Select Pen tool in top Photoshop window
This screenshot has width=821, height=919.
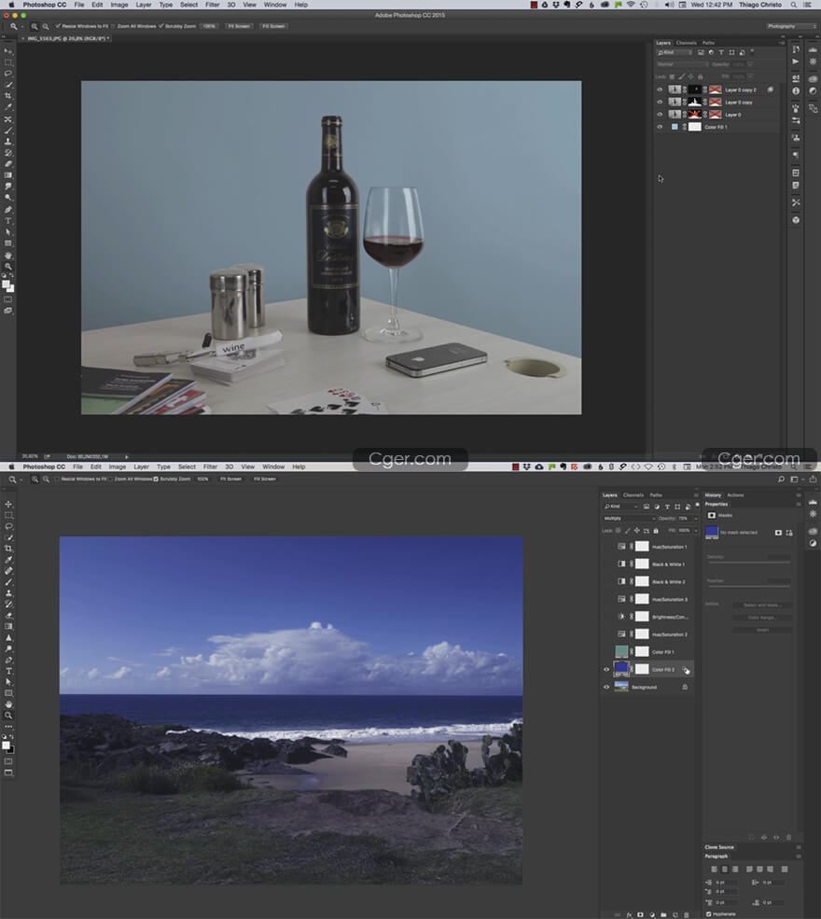8,210
